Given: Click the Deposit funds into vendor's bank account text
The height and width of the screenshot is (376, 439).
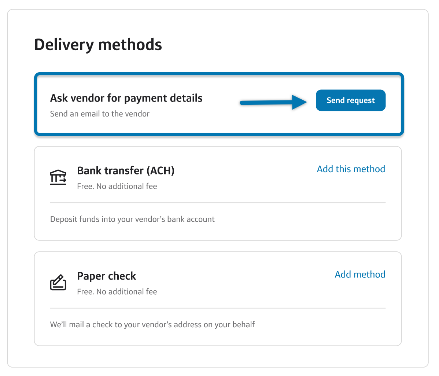Looking at the screenshot, I should [x=132, y=219].
